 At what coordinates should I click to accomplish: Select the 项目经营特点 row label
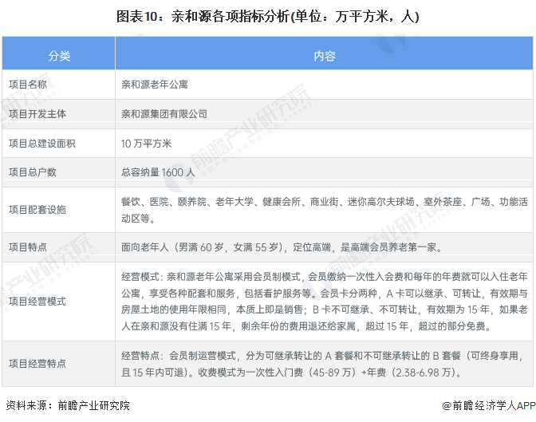point(37,363)
